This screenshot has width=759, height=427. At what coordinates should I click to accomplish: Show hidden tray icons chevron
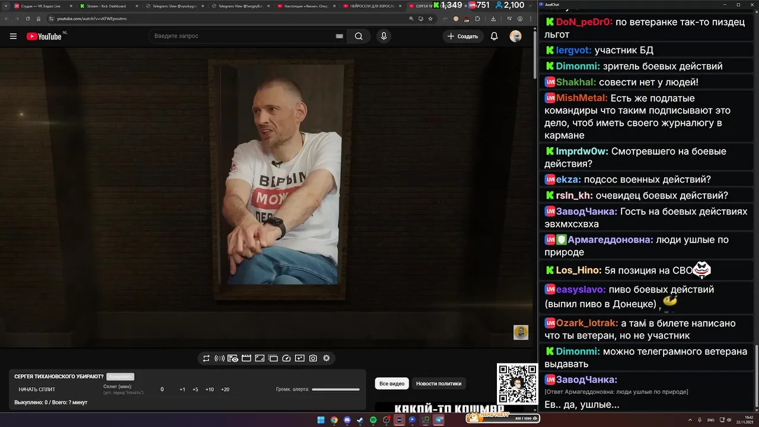[690, 420]
